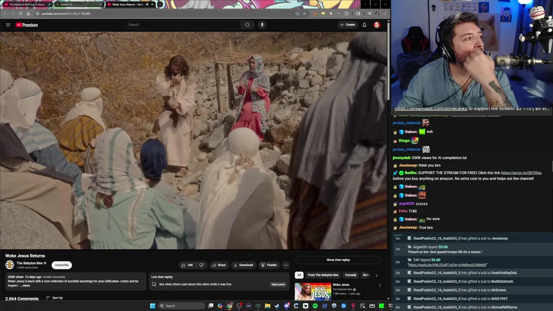This screenshot has width=553, height=311.
Task: Open Steam from the taskbar
Action: click(x=277, y=306)
